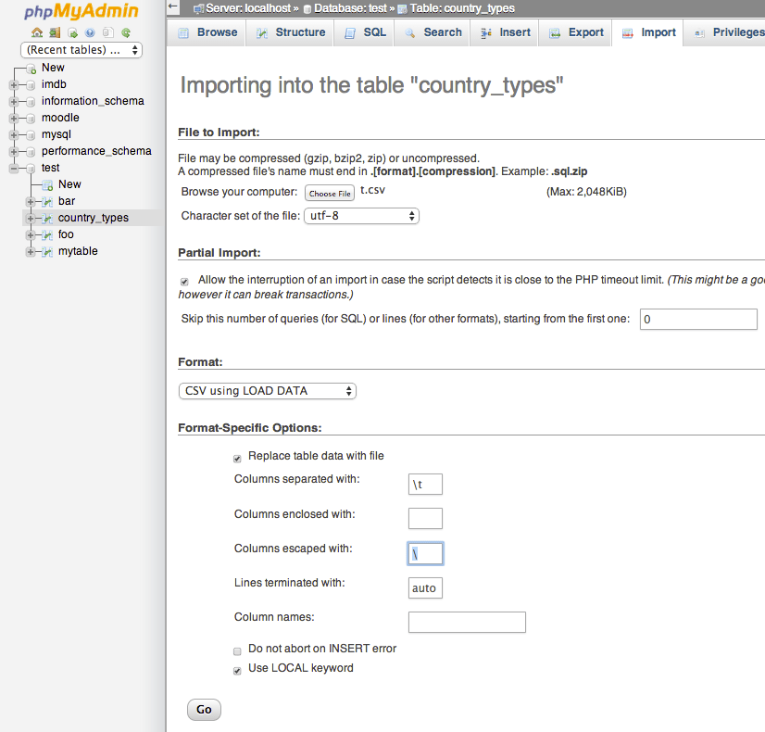This screenshot has width=765, height=732.
Task: Enable Do not abort on INSERT error
Action: pyautogui.click(x=236, y=650)
